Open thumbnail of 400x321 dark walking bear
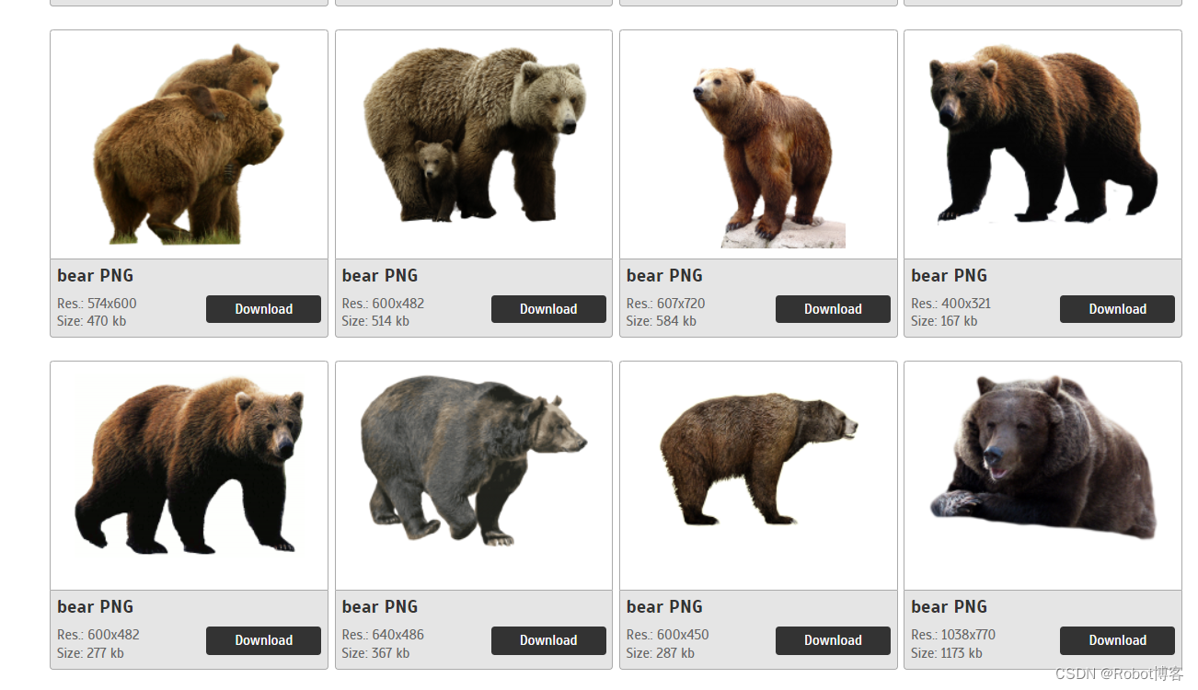 [1042, 144]
